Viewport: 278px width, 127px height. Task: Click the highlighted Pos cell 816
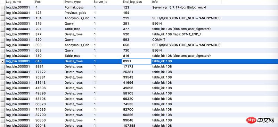pos(49,61)
